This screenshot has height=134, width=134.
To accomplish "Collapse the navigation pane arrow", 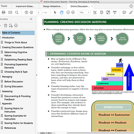I will coord(36,75).
